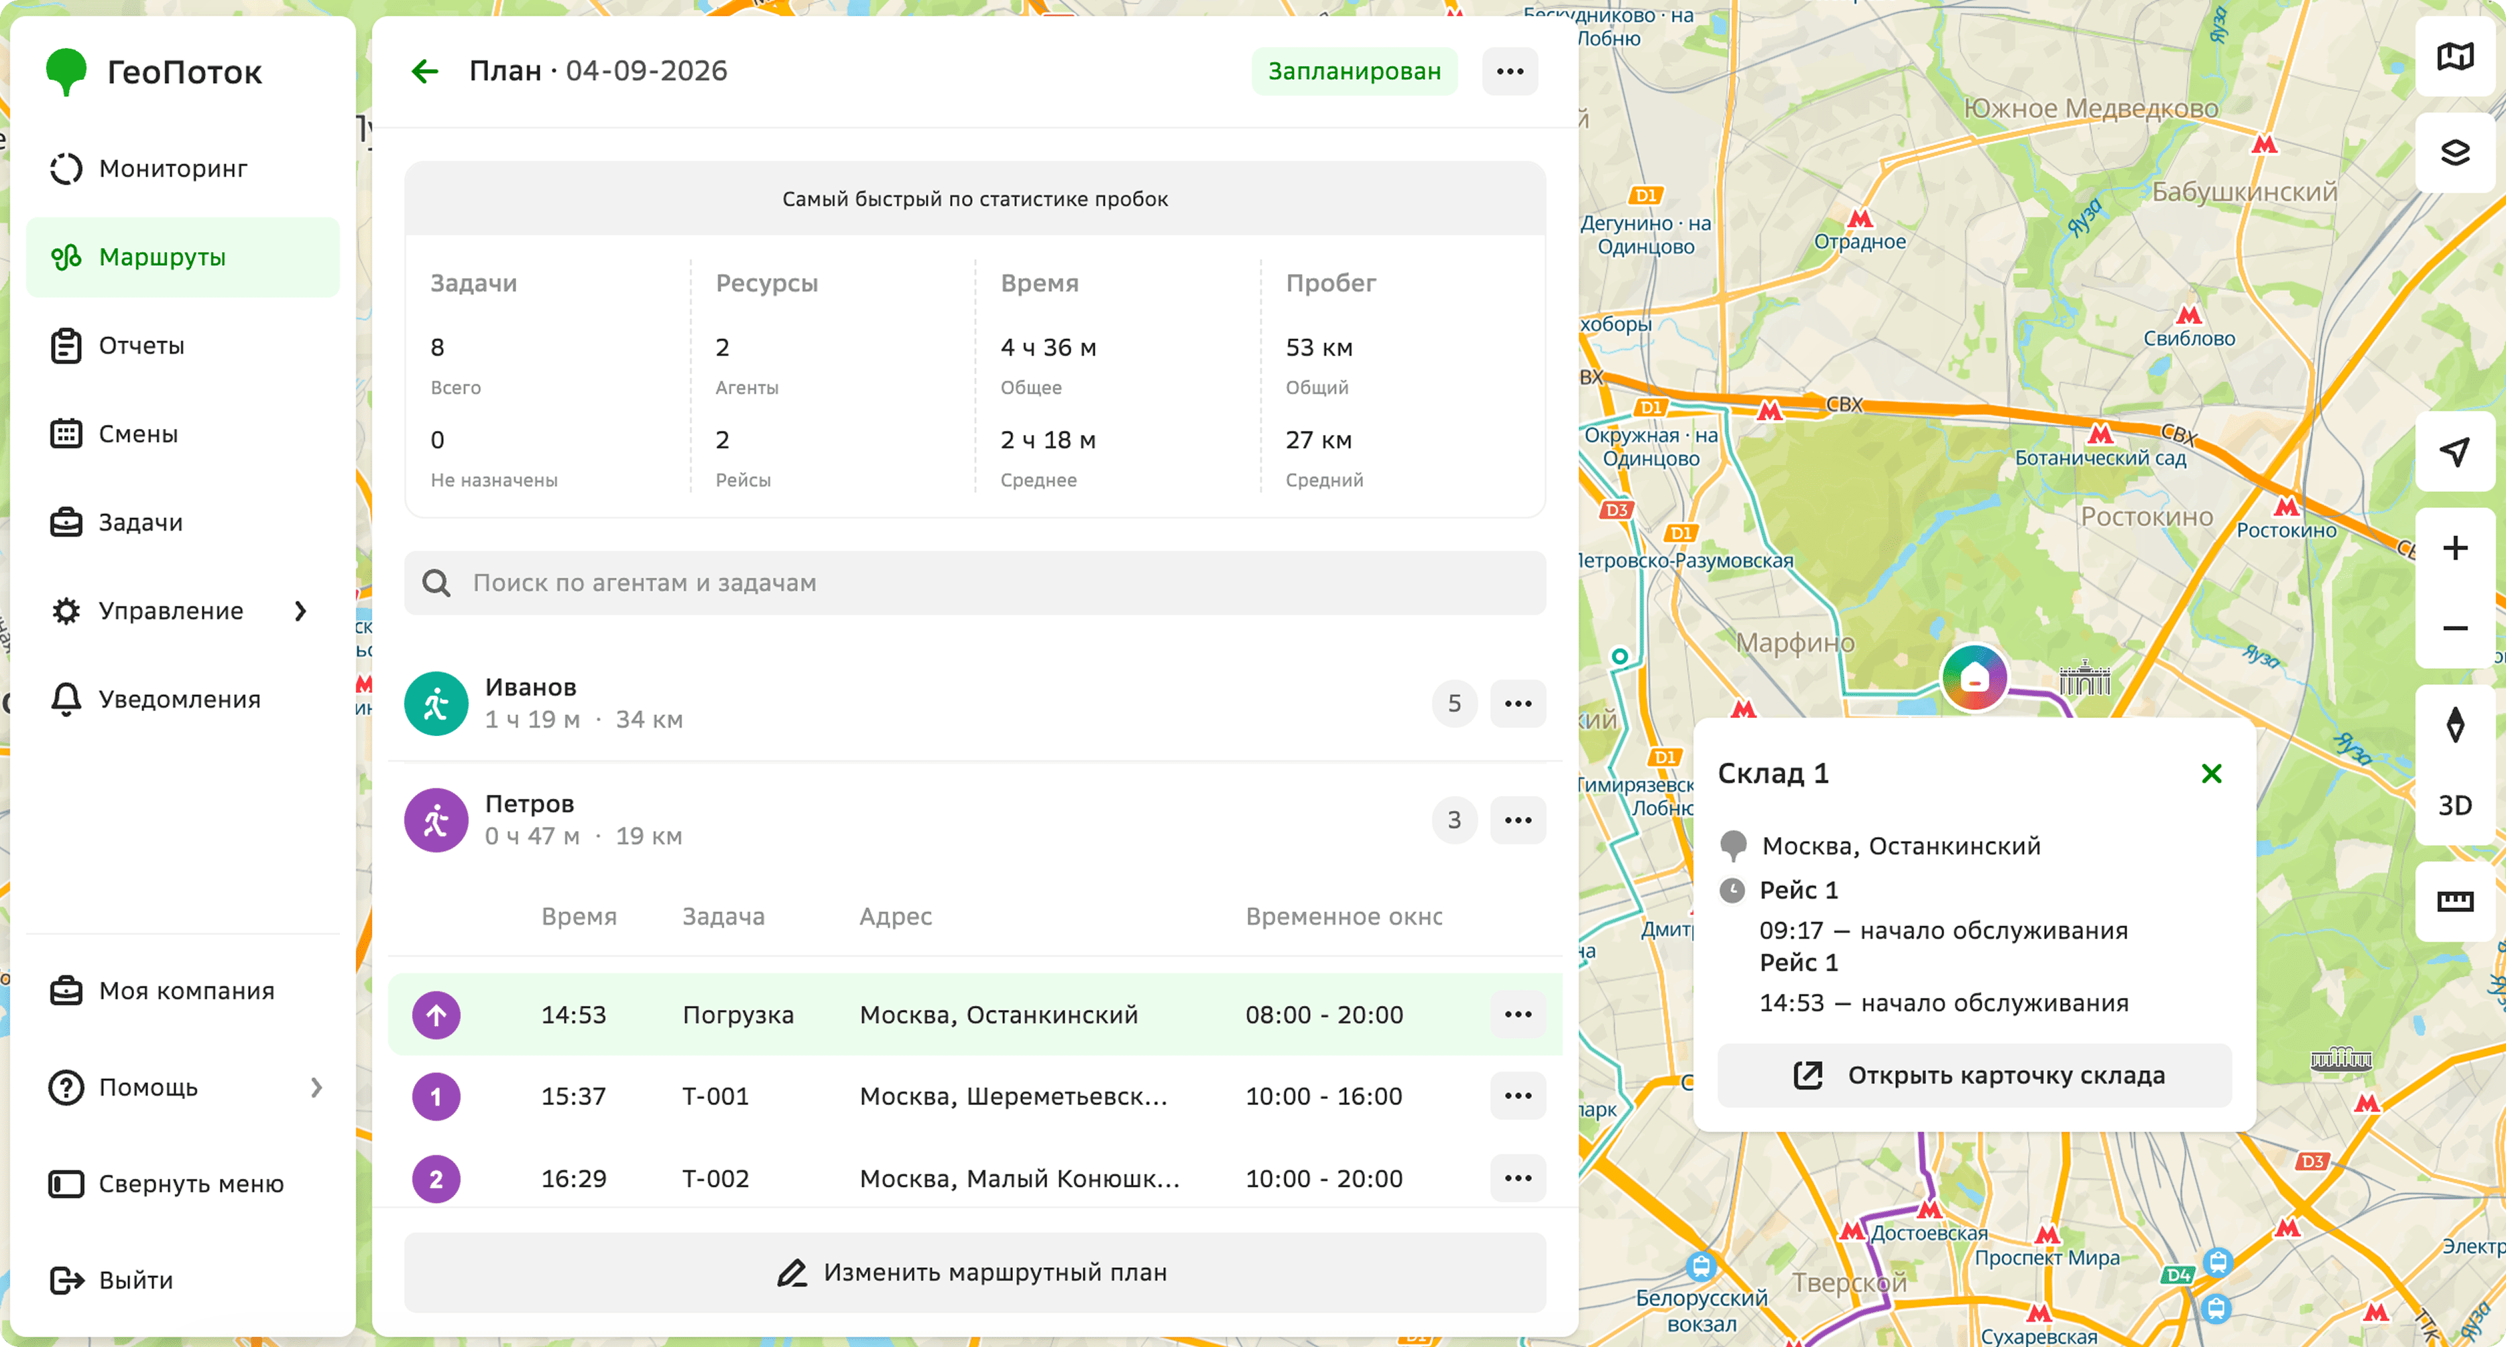This screenshot has height=1347, width=2506.
Task: Open options for T-002 task row
Action: point(1518,1179)
